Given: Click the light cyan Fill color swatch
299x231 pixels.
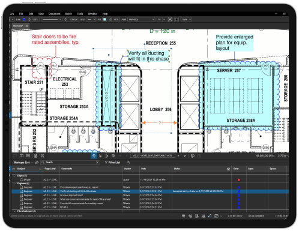Looking at the screenshot, I should pyautogui.click(x=105, y=19).
